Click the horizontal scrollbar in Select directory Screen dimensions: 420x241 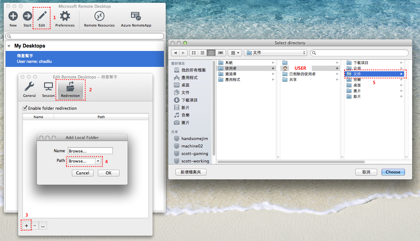click(x=291, y=162)
